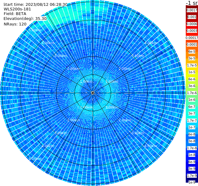Pick the 1e-7 colorbar label
Viewport: 198px width, 186px height.
click(x=192, y=127)
